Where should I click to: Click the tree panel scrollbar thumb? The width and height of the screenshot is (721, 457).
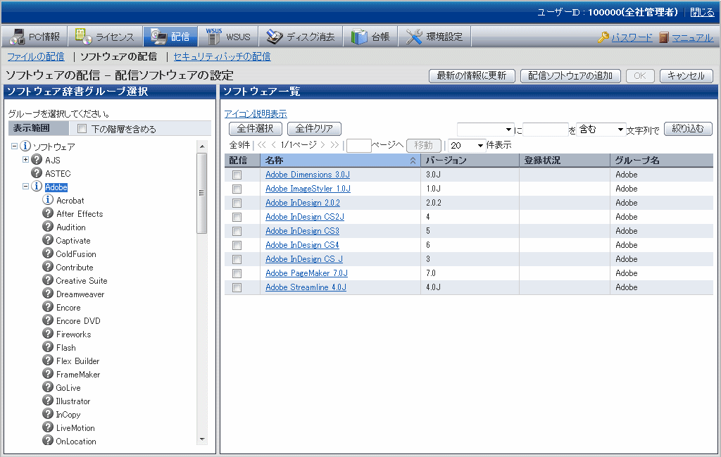pyautogui.click(x=201, y=193)
